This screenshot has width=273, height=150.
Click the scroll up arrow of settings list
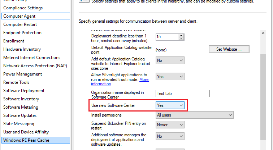coord(263,33)
